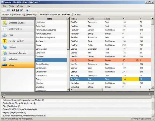
Task: Click the table list scroll up arrow
Action: (x=68, y=19)
